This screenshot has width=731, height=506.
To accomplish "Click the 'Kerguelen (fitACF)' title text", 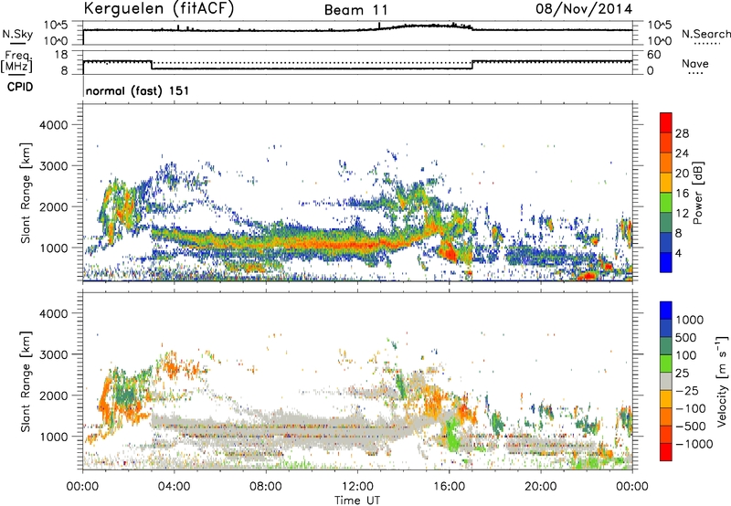I will [158, 8].
